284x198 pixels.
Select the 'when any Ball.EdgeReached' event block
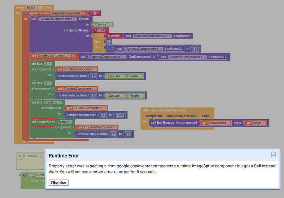(164, 110)
